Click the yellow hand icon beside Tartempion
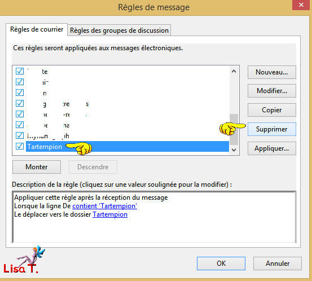This screenshot has width=312, height=281. click(x=80, y=148)
